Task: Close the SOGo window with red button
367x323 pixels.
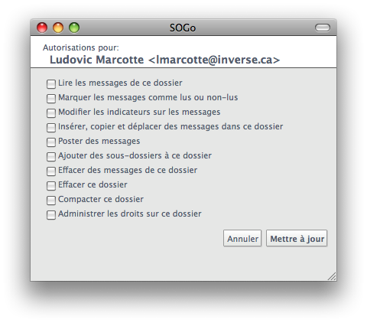Action: (x=42, y=28)
